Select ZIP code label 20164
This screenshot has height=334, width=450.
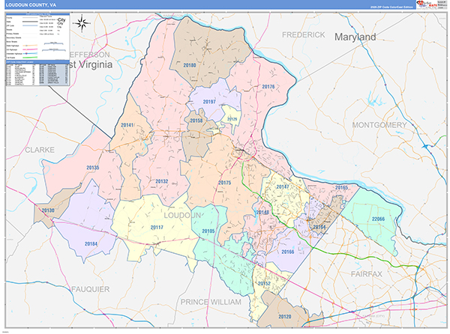pos(319,227)
